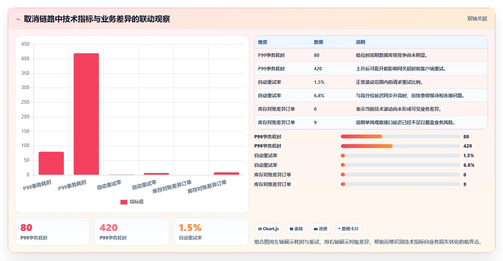Image resolution: width=503 pixels, height=261 pixels.
Task: Click the first chart bar valued 80
Action: 51,163
